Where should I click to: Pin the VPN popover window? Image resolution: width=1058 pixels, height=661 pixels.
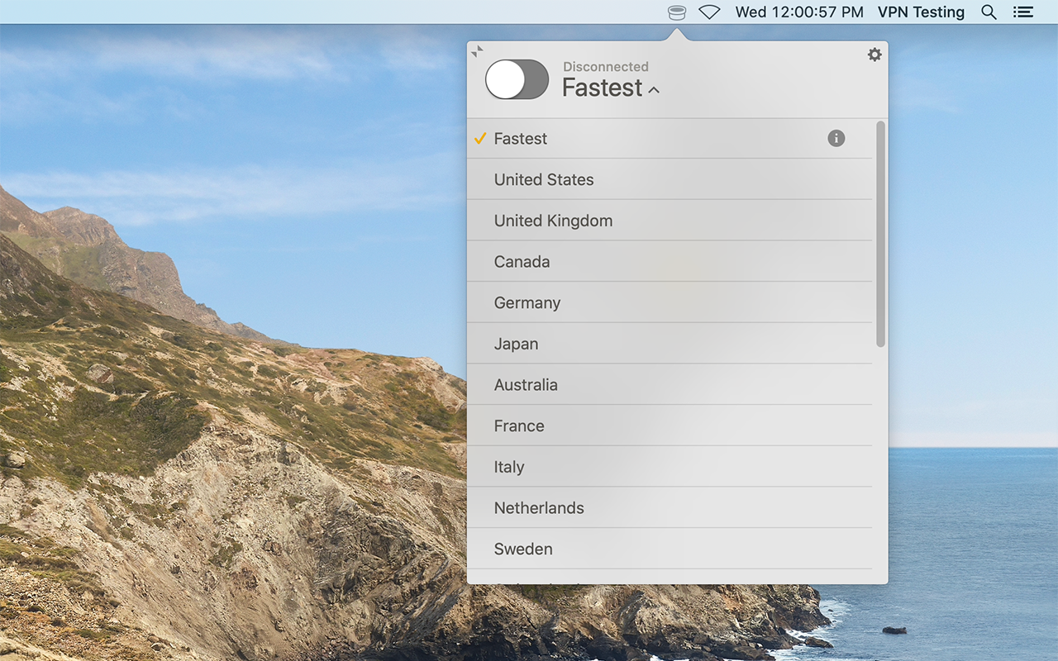pyautogui.click(x=477, y=50)
